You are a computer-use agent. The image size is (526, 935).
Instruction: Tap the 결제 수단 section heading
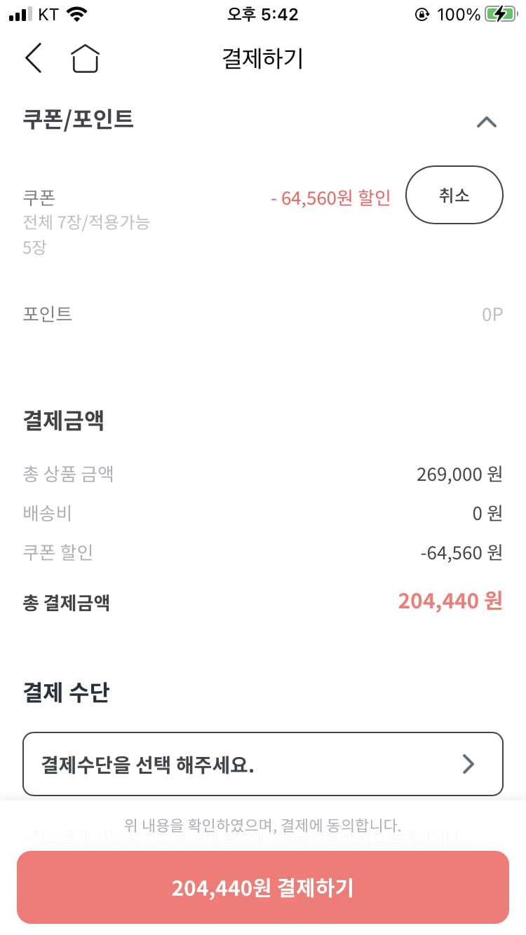pos(67,692)
